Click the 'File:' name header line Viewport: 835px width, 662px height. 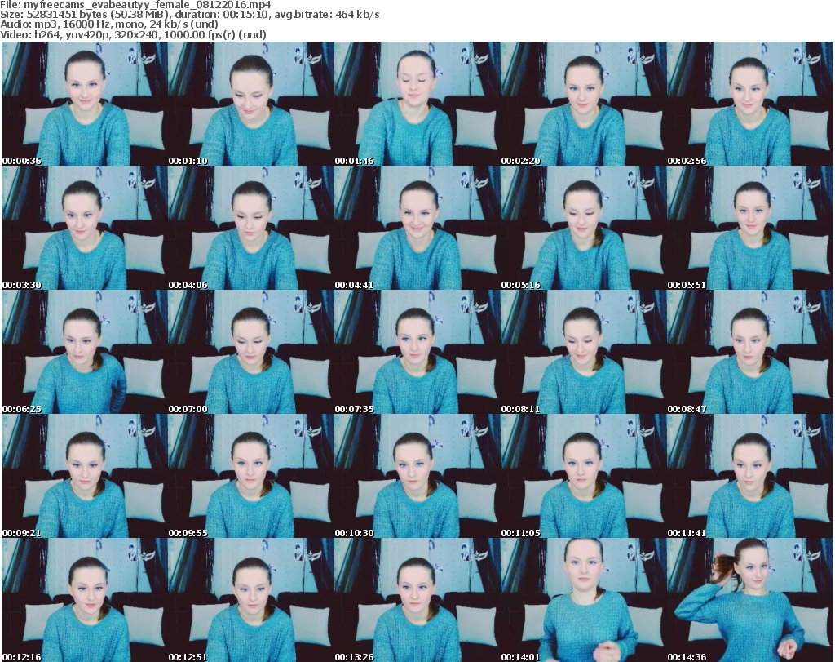coord(136,5)
